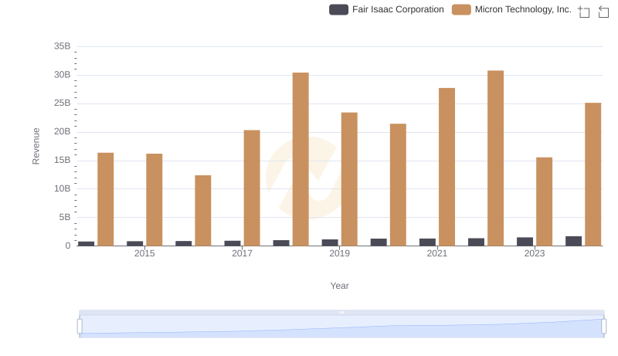Click the restore zoom icon
Viewport: 618px width, 356px height.
click(603, 12)
